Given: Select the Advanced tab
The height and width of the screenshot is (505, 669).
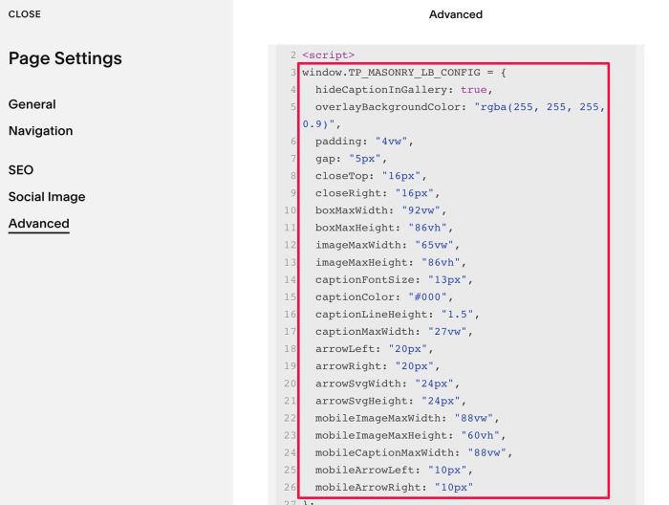Looking at the screenshot, I should click(x=39, y=223).
